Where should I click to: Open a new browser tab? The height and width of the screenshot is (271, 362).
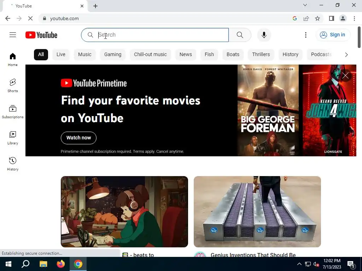[x=95, y=6]
